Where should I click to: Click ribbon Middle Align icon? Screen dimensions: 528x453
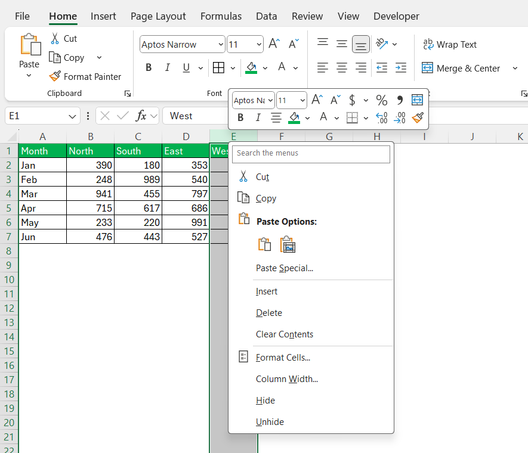342,44
